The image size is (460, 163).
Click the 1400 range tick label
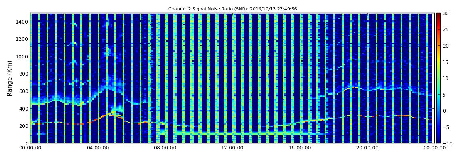point(22,22)
